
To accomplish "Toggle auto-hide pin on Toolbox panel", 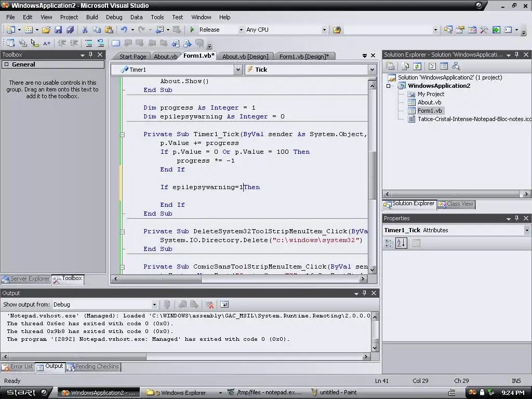I will pos(90,55).
